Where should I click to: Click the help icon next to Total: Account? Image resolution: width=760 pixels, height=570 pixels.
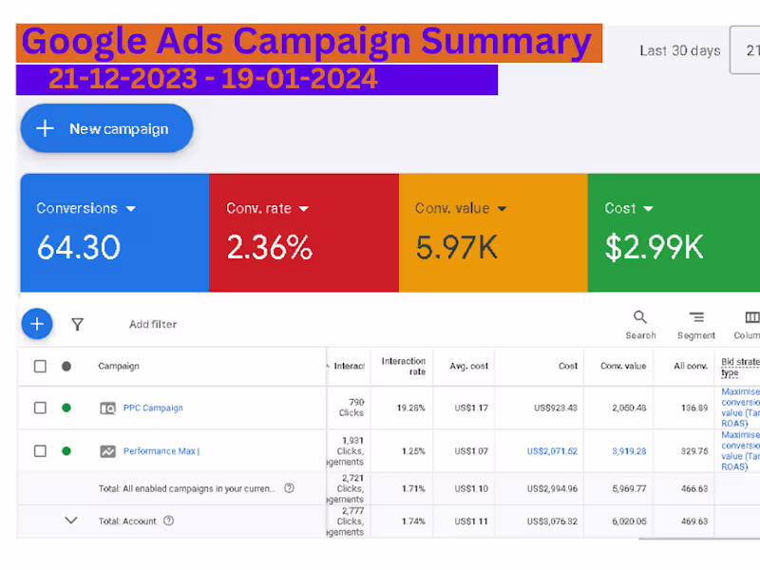[169, 521]
